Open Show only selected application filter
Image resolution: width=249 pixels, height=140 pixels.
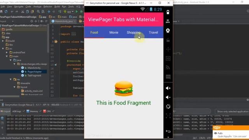pyautogui.click(x=232, y=112)
